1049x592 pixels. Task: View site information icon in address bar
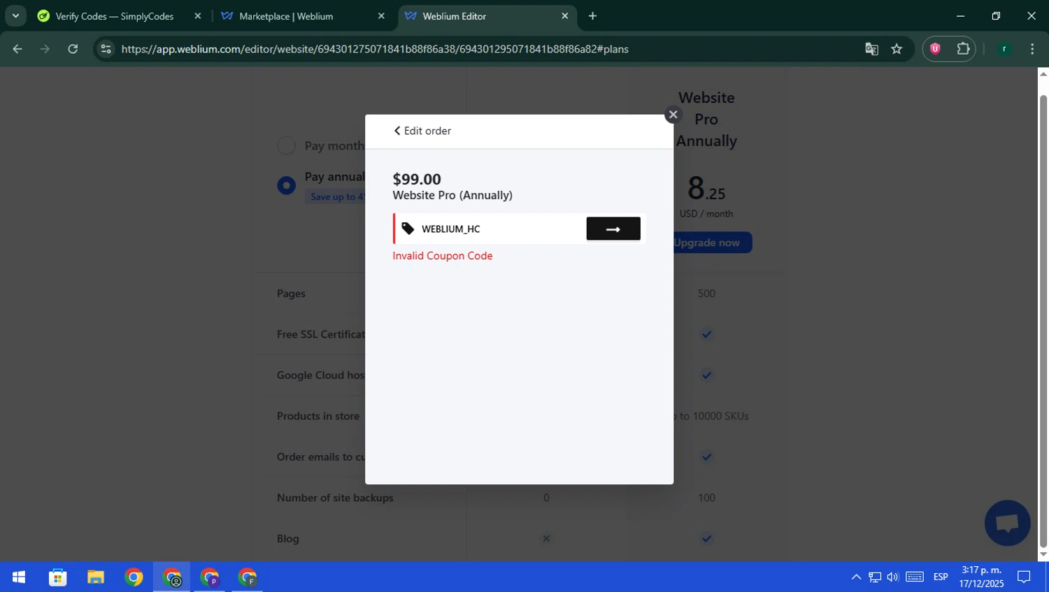(x=106, y=49)
